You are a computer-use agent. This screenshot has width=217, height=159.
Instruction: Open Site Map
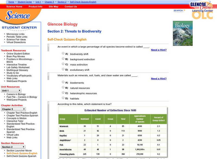click(x=53, y=6)
